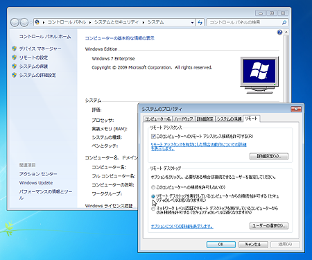
Task: Click ユーザーの選択(S) button
Action: click(x=269, y=226)
